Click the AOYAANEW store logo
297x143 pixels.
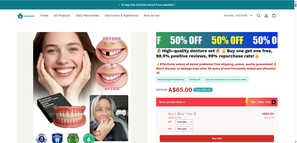point(26,16)
